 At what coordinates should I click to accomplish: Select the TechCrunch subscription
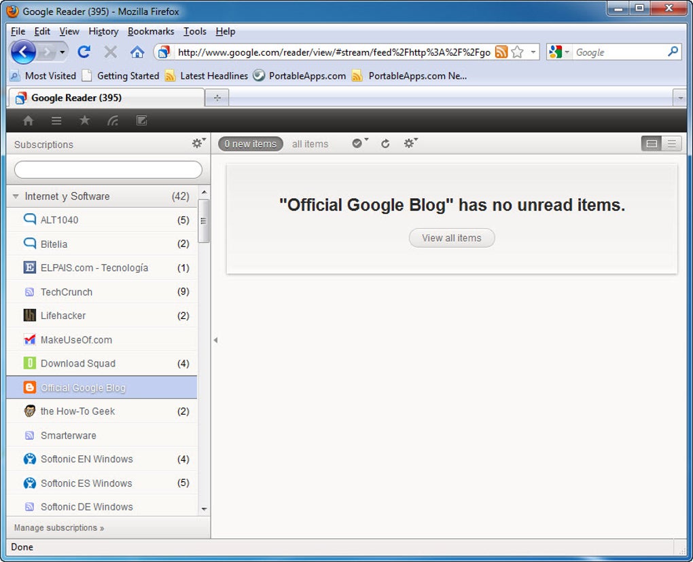pos(102,292)
